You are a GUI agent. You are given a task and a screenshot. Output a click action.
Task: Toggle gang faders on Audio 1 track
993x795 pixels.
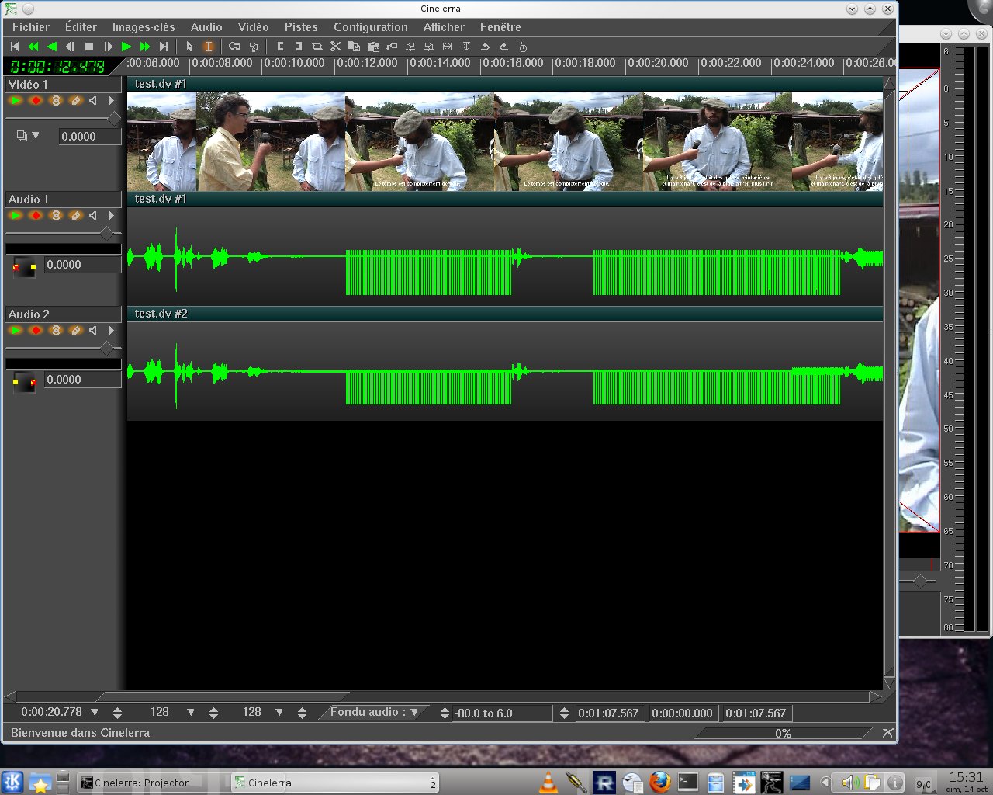tap(56, 216)
